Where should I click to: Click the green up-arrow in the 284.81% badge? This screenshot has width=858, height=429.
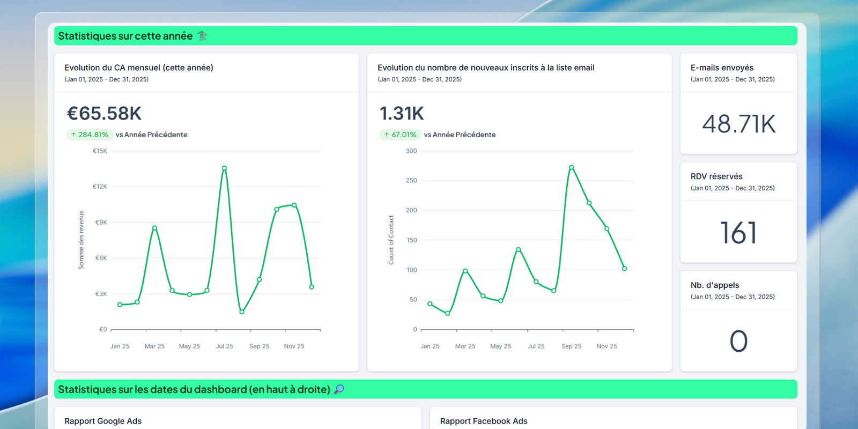[x=73, y=135]
